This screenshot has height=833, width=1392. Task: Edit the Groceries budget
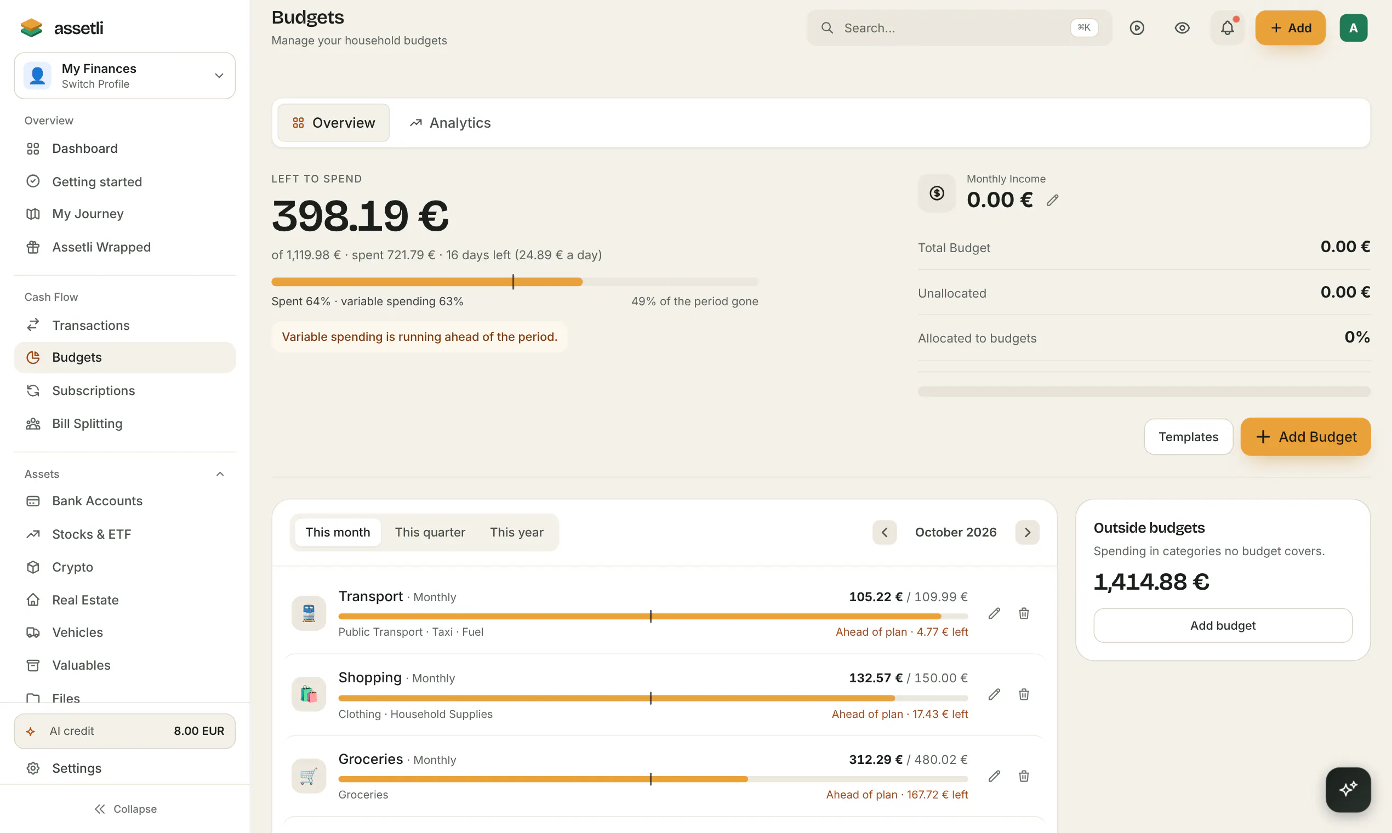994,777
